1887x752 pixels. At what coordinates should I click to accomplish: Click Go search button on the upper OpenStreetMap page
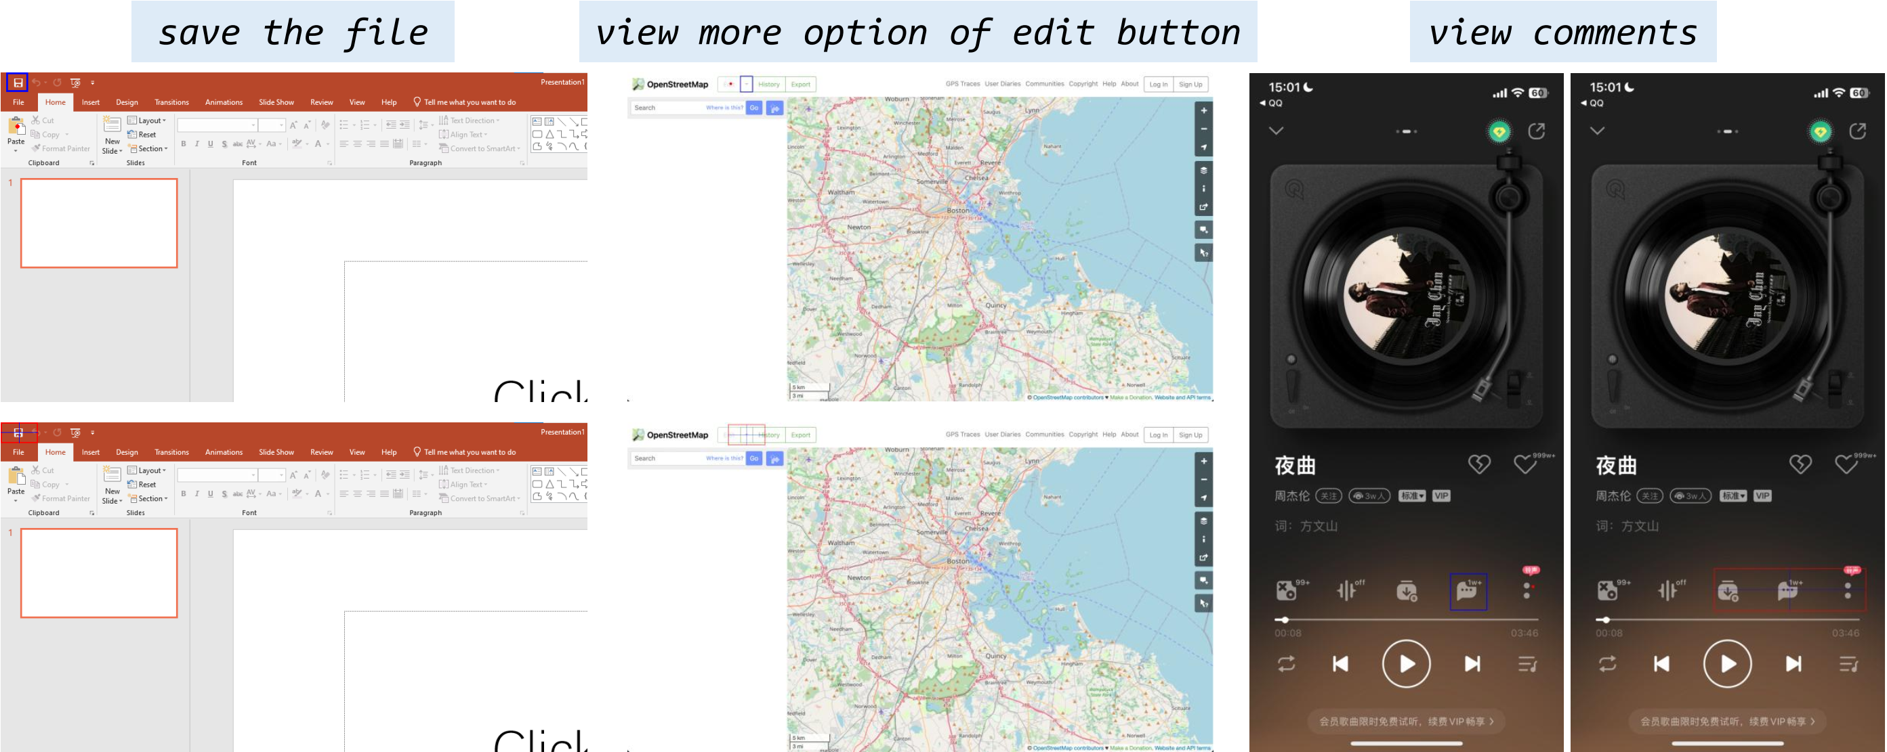click(753, 108)
